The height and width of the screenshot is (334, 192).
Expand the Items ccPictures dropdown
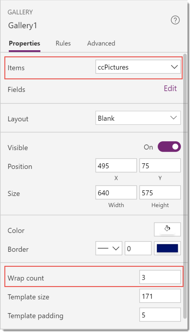138,67
